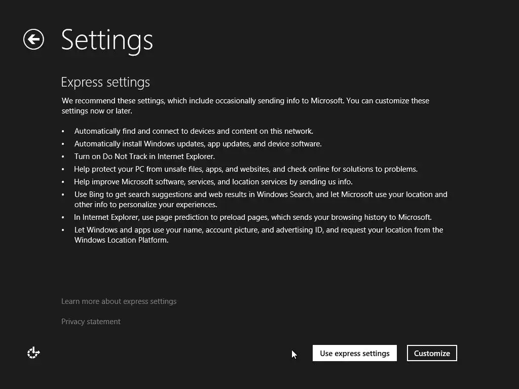Select the 'Turn on Do Not Track' line

144,157
